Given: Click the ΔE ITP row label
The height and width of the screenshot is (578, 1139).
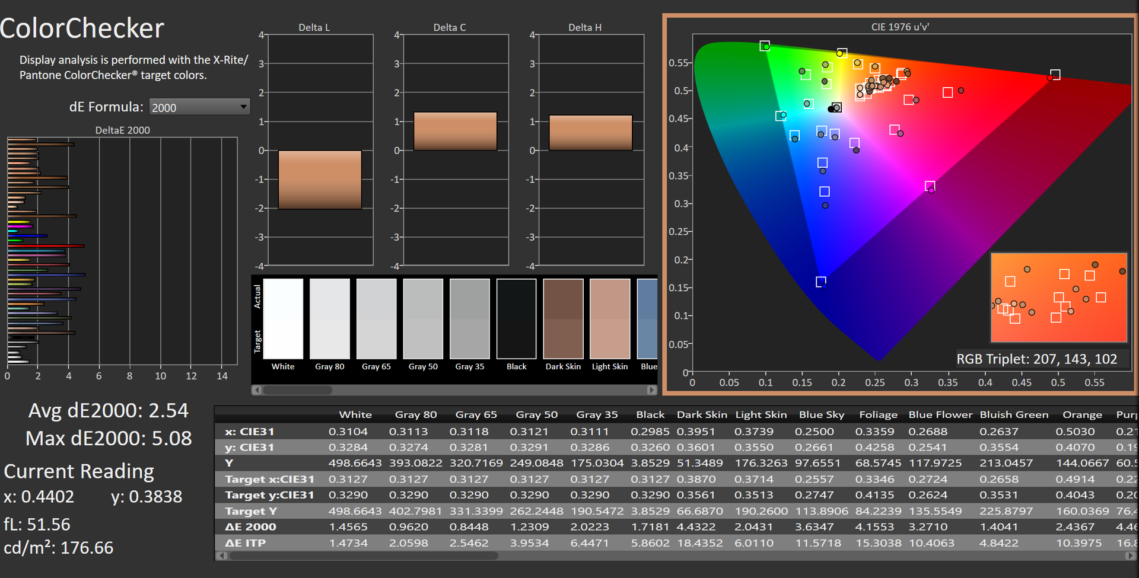Looking at the screenshot, I should click(x=246, y=543).
